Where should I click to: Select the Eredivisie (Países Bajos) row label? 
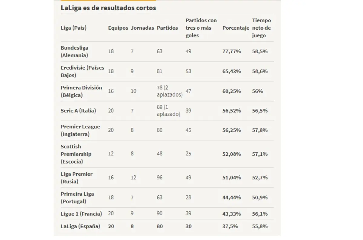coord(82,71)
